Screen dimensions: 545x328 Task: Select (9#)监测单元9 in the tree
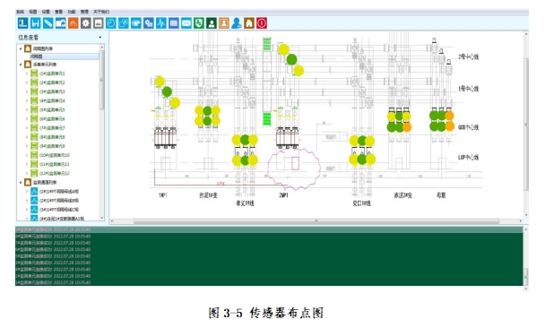[52, 146]
